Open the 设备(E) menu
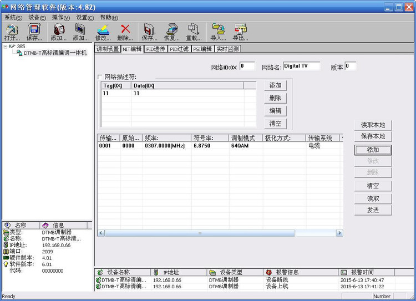This screenshot has width=416, height=301. [x=37, y=18]
